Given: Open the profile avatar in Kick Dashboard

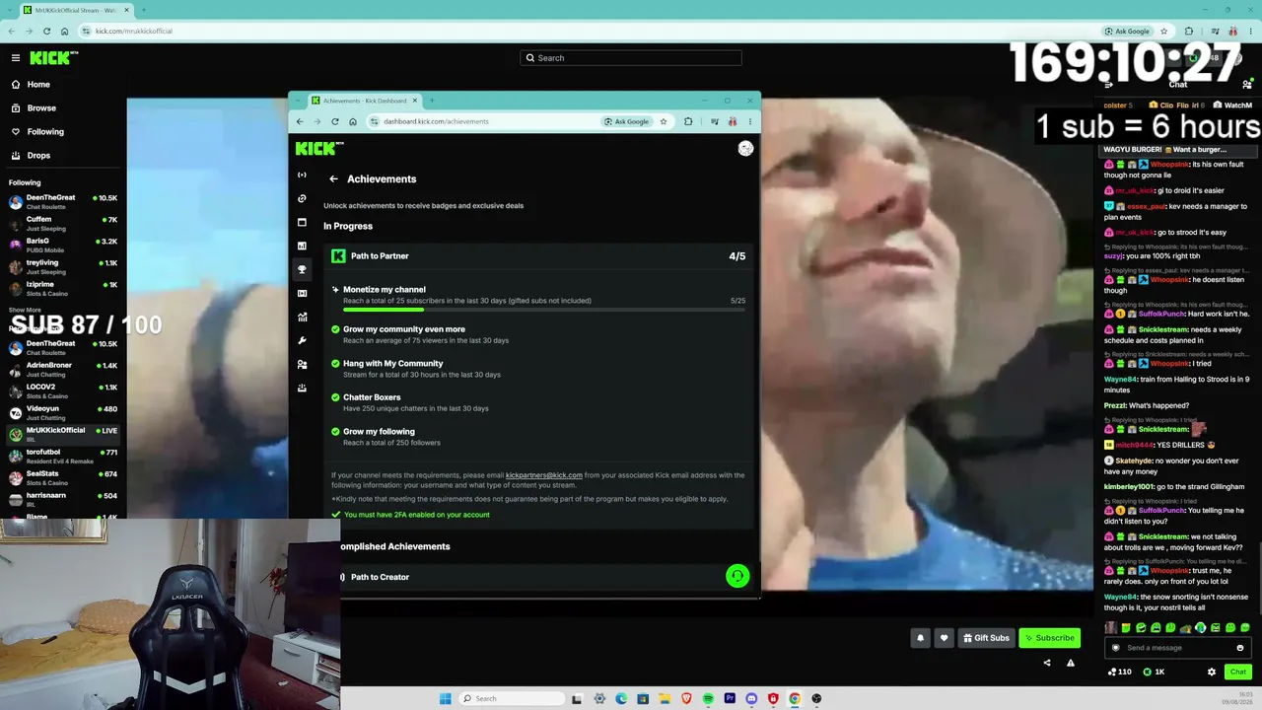Looking at the screenshot, I should [745, 148].
